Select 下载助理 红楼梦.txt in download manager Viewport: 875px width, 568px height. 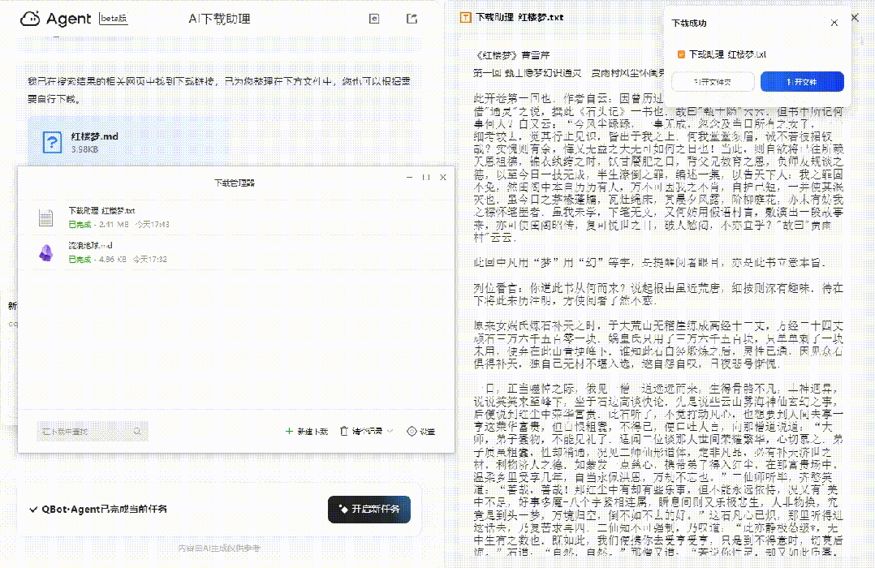click(102, 210)
